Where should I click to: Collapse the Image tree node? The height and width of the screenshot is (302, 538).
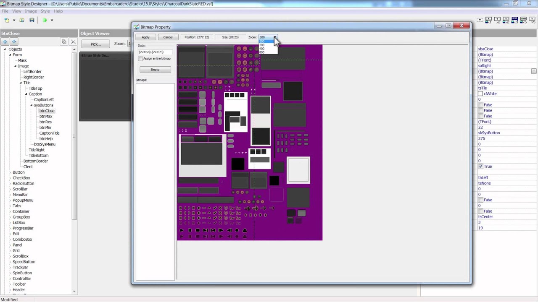click(x=16, y=66)
